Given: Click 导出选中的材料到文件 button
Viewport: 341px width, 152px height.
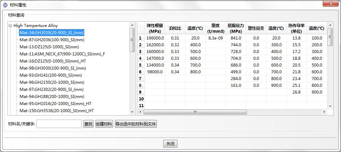Looking at the screenshot, I should tap(136, 124).
